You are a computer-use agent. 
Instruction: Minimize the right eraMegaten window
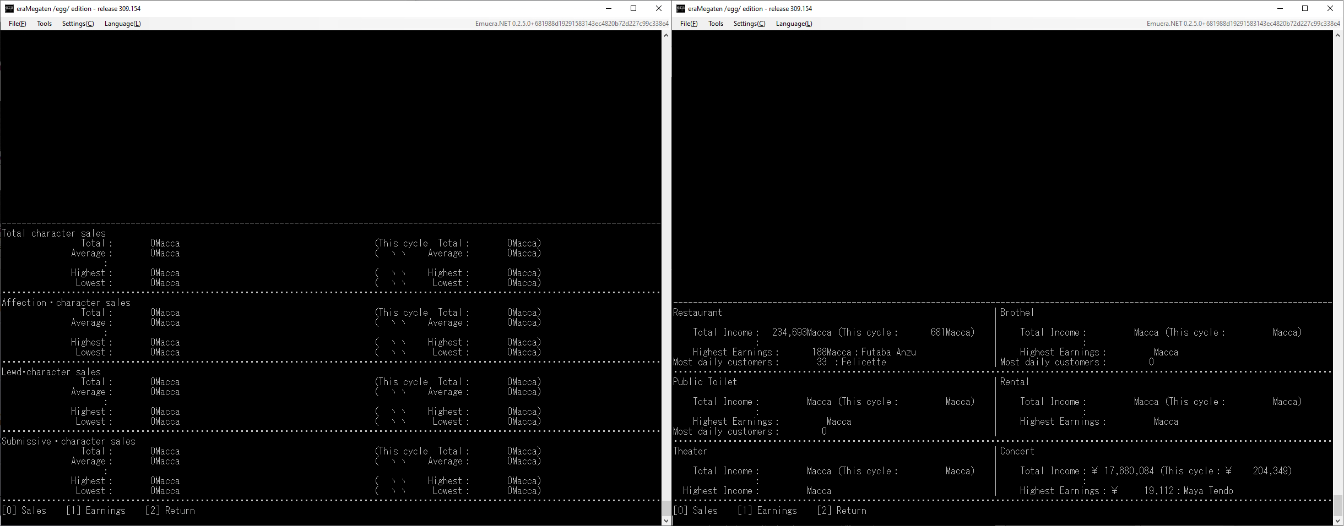1280,8
